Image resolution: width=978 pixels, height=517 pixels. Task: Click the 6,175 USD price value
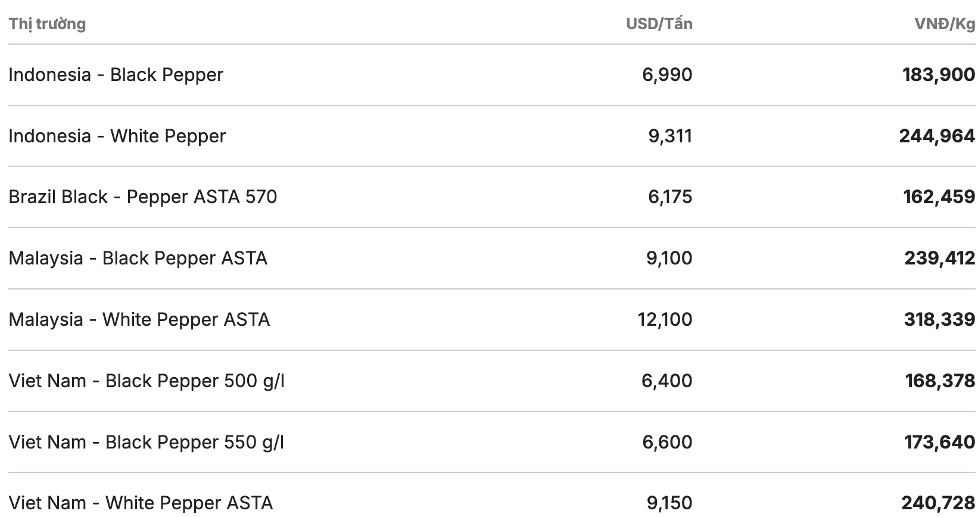(670, 197)
